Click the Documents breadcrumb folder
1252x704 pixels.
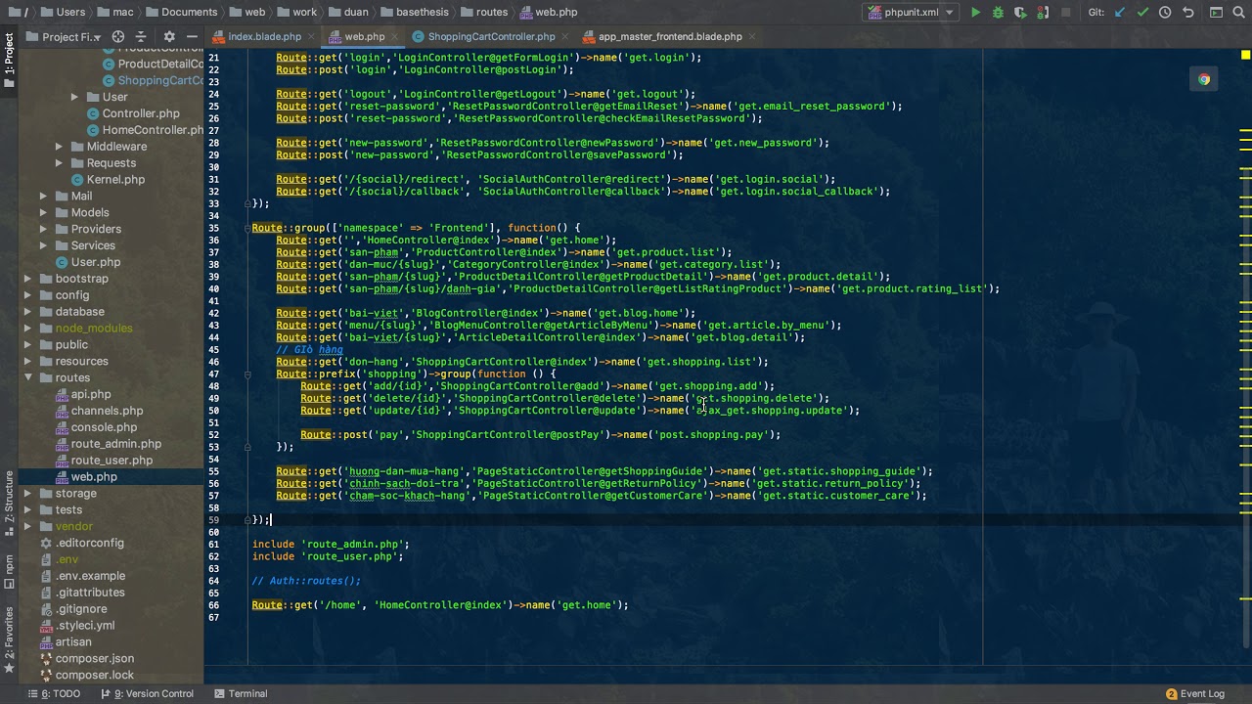click(181, 13)
